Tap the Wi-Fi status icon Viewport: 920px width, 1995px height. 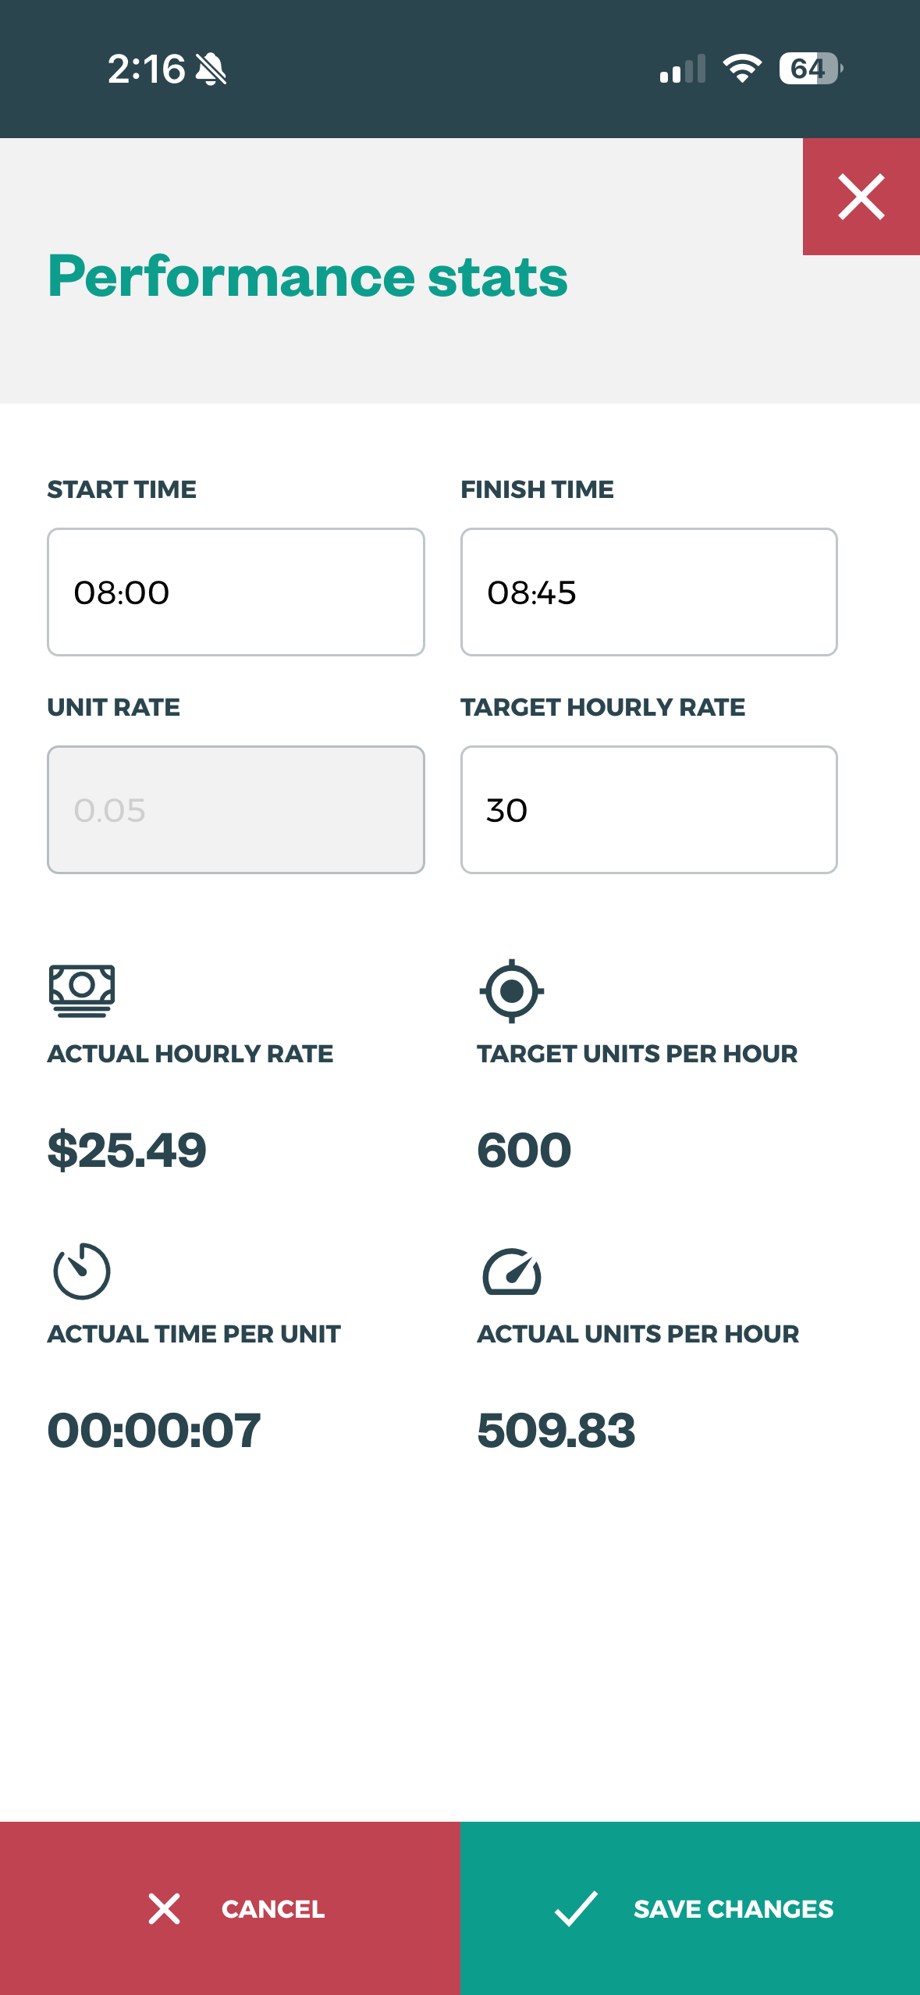(742, 69)
